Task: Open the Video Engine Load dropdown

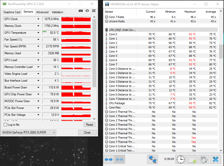Action: click(x=38, y=74)
